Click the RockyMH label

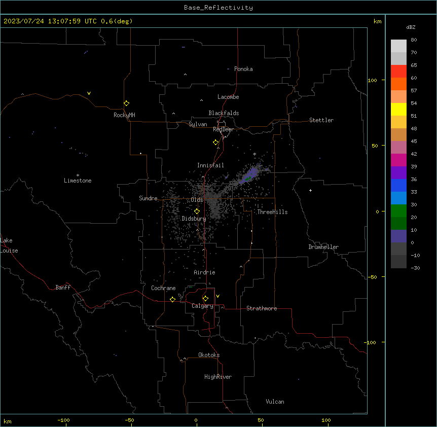point(124,115)
